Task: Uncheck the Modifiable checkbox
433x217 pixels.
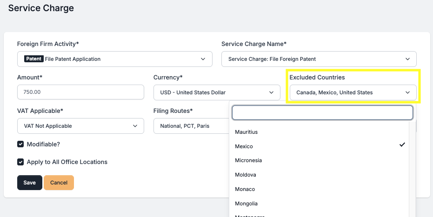Action: pyautogui.click(x=20, y=145)
